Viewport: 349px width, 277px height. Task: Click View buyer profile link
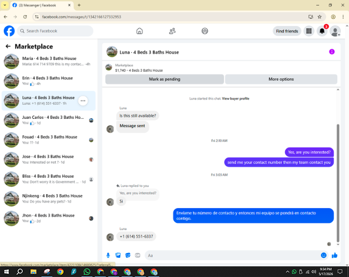click(235, 98)
